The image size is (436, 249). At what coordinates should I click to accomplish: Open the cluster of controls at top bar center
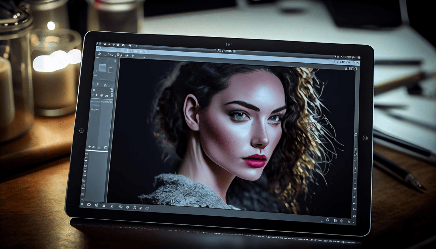pos(225,51)
